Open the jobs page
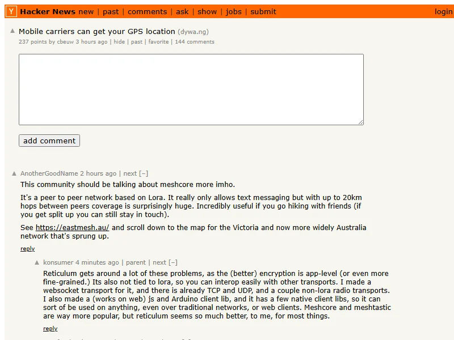This screenshot has height=340, width=454. [x=234, y=11]
